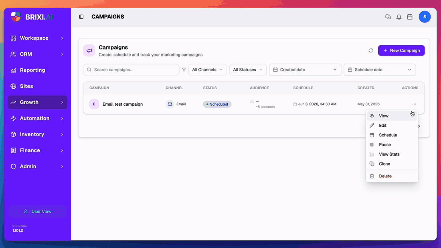
Task: Open Reporting in the sidebar
Action: [x=37, y=70]
